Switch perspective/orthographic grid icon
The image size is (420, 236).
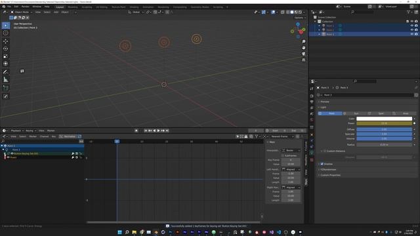pyautogui.click(x=303, y=60)
